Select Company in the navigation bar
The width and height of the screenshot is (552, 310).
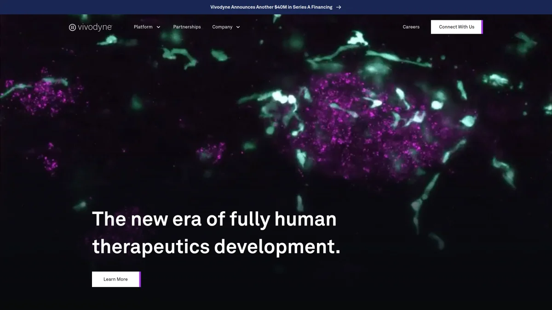pos(222,27)
